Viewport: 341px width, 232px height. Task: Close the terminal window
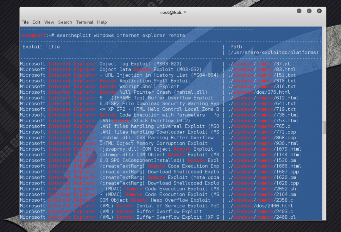319,11
